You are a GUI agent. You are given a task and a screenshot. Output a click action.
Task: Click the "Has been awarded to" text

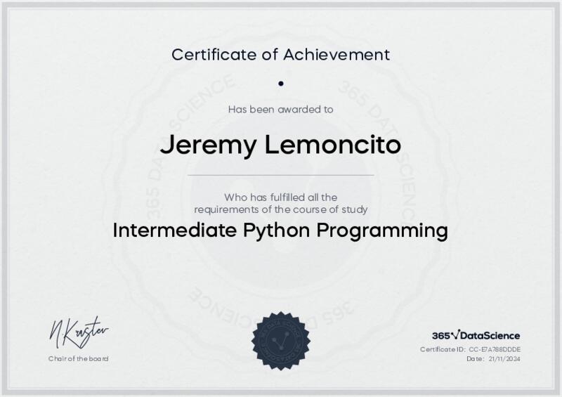point(281,109)
